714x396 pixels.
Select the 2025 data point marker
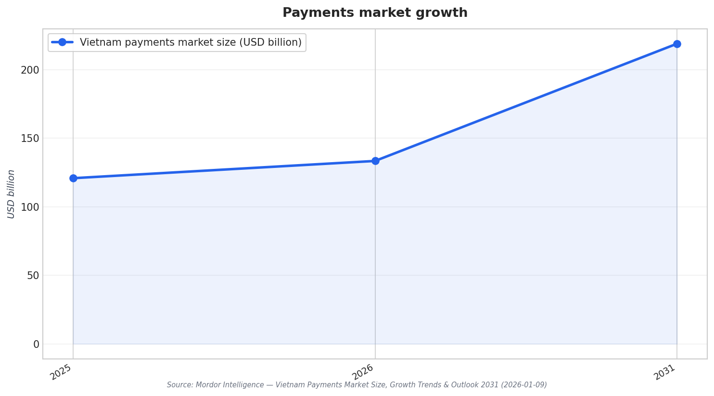[73, 178]
